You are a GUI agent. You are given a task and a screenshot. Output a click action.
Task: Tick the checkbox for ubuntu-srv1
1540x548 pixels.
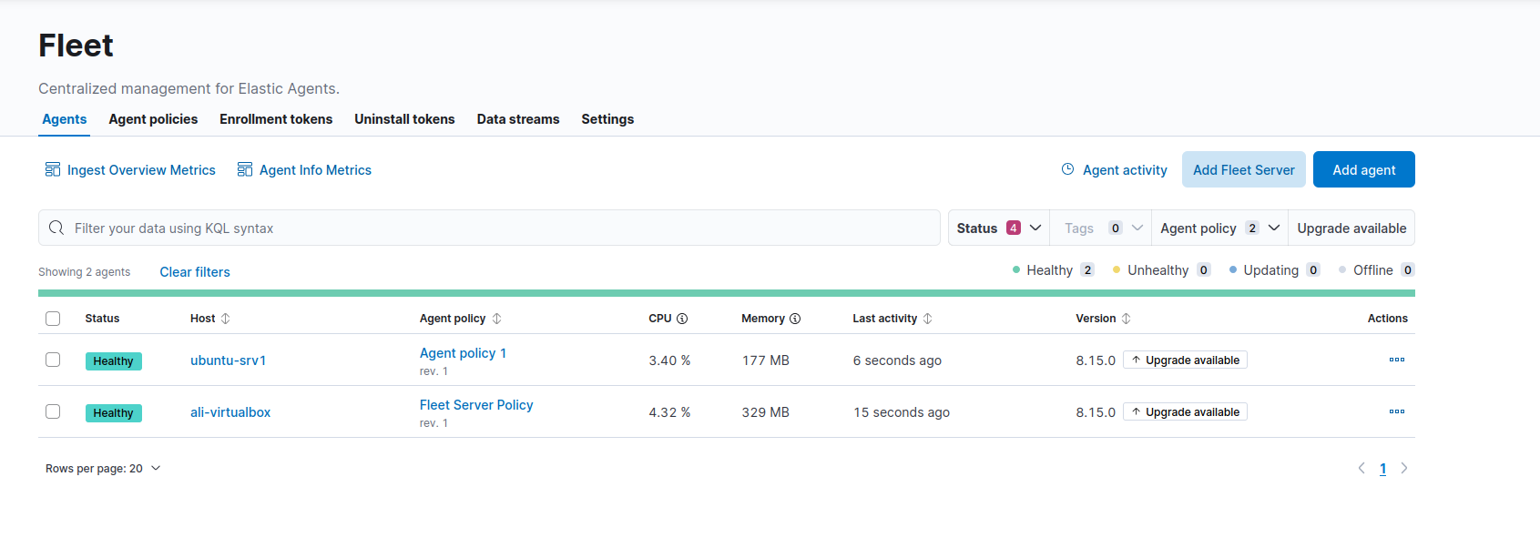pos(53,360)
